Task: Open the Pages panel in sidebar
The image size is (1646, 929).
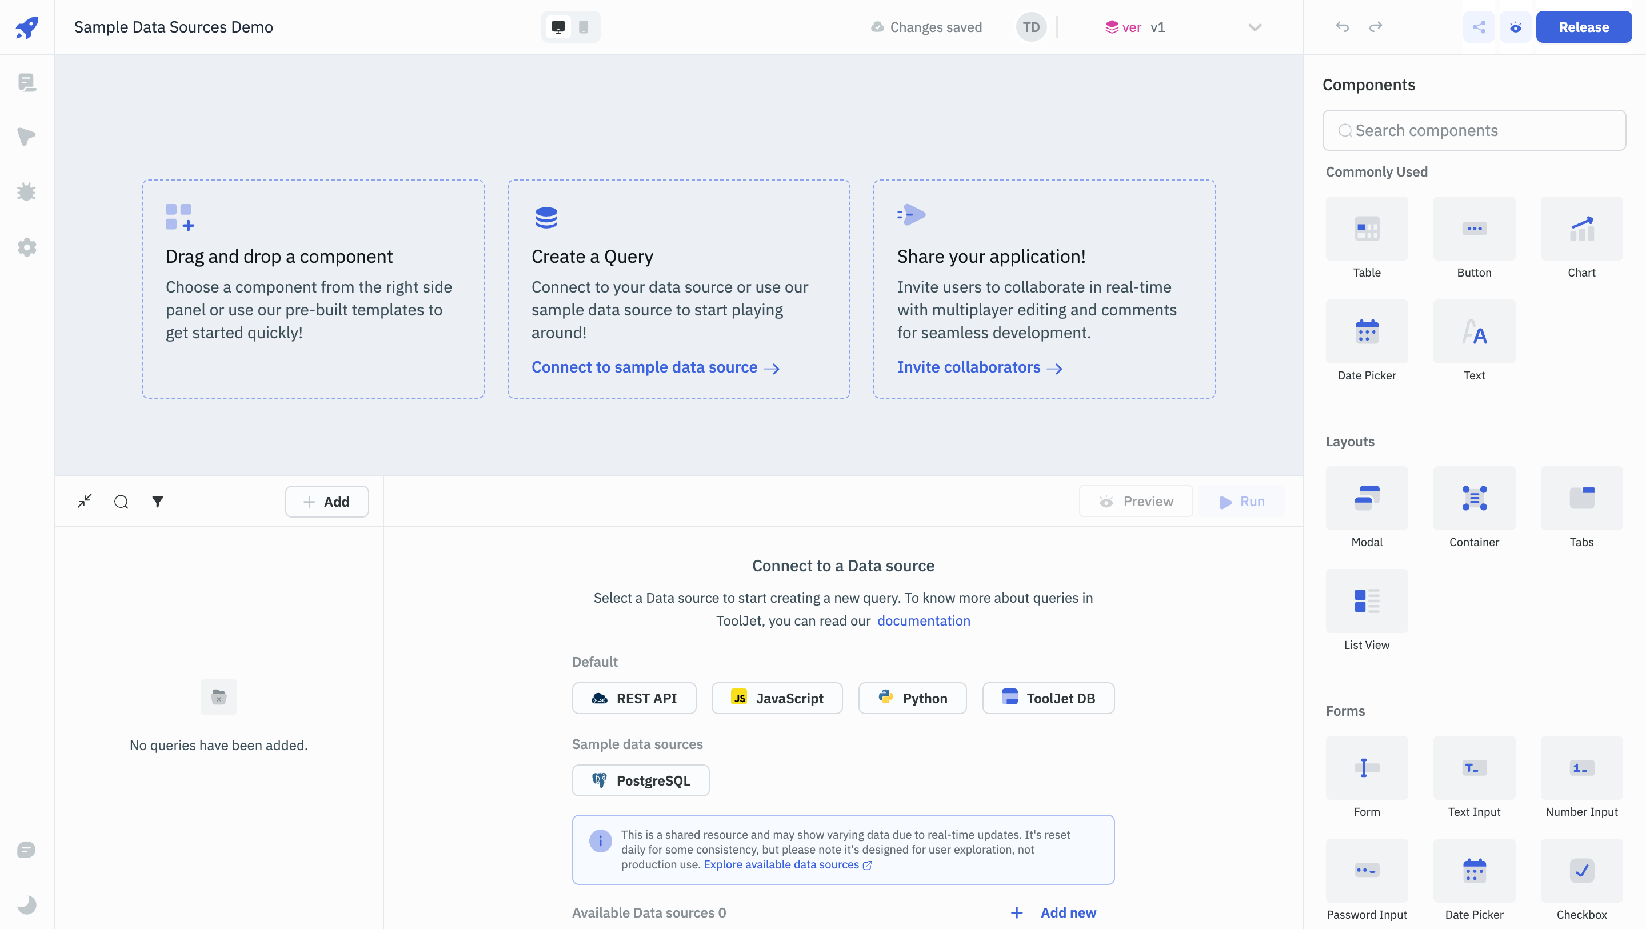Action: pyautogui.click(x=27, y=82)
